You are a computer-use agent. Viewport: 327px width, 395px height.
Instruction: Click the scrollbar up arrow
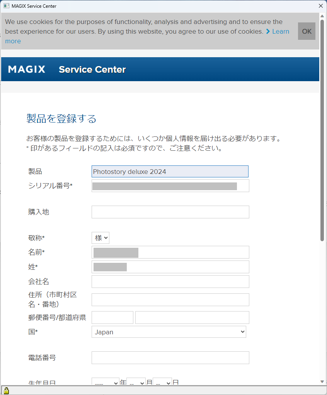pos(322,16)
